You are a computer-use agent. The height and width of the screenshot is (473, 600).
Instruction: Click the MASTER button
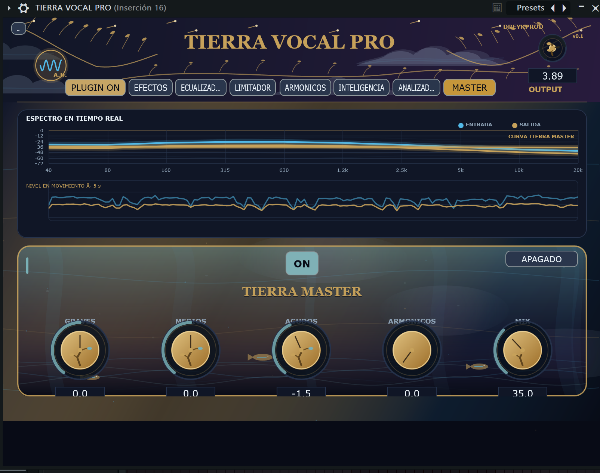click(x=470, y=88)
